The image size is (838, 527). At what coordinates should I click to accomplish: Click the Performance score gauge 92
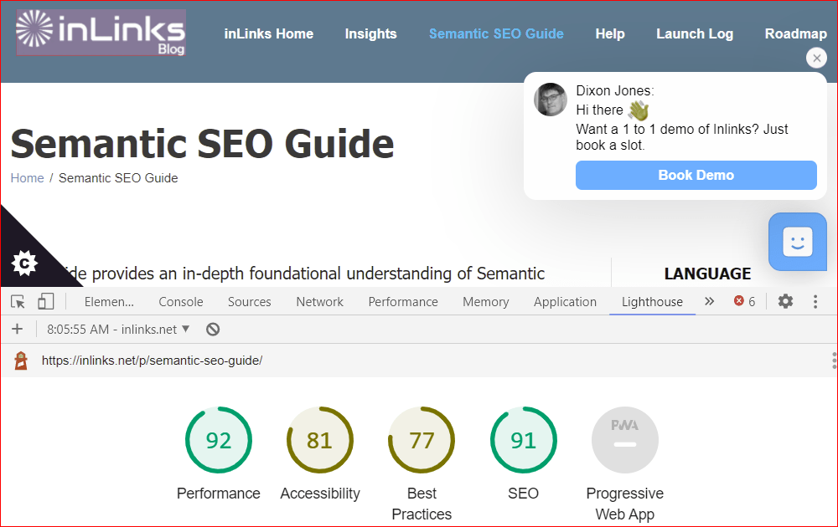(219, 440)
